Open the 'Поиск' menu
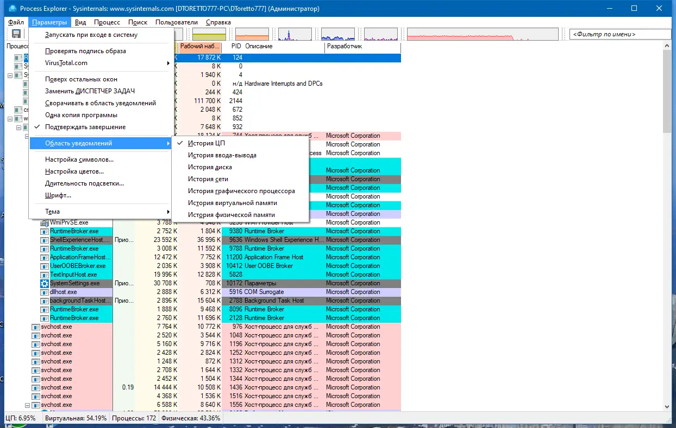The image size is (676, 428). coord(138,22)
